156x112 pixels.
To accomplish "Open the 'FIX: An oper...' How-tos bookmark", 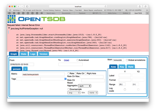I will 32,10.
